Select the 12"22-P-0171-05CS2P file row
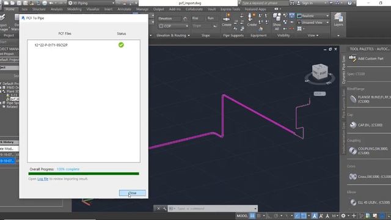Viewport: 391px width, 220px height. pyautogui.click(x=84, y=45)
